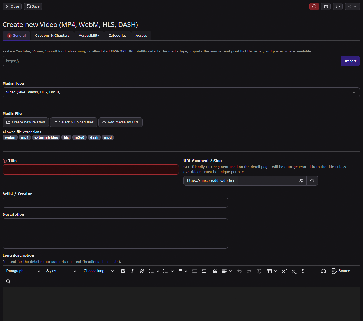Click Add media by URL button
363x321 pixels.
(x=120, y=122)
